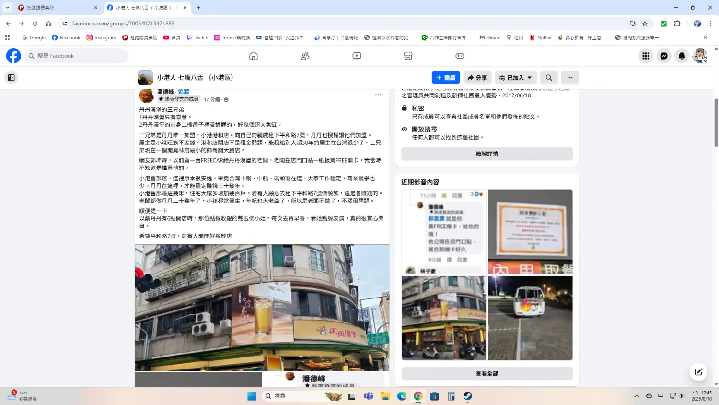Open the Create menu plus icon
The width and height of the screenshot is (719, 405).
coord(459,56)
